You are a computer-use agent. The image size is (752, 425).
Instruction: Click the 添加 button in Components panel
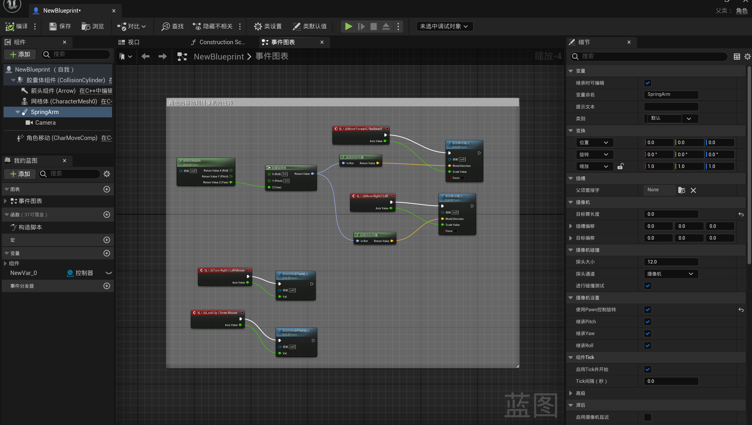(20, 54)
